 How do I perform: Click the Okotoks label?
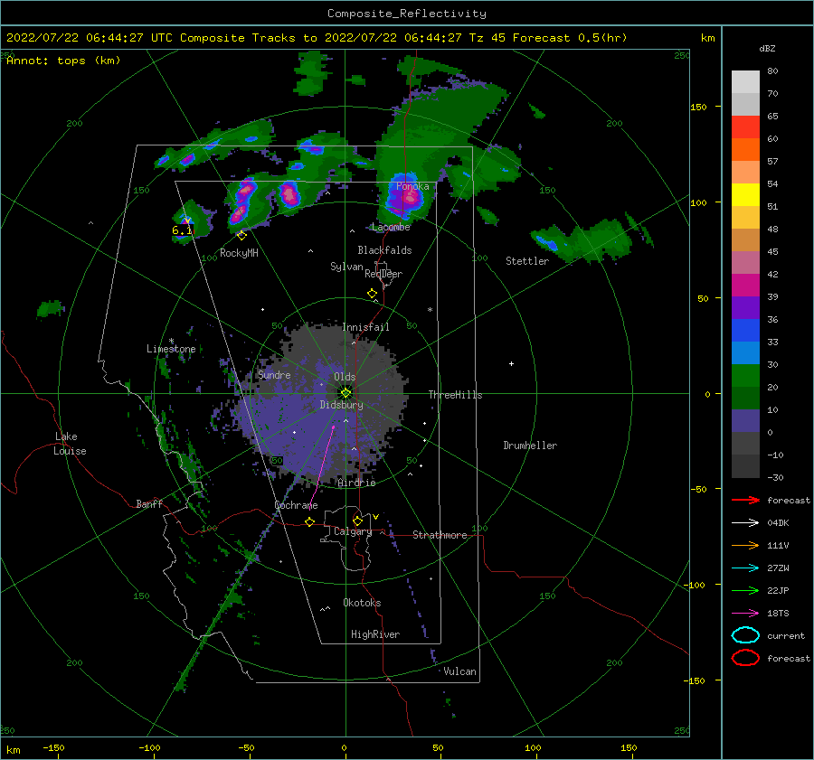click(x=362, y=603)
